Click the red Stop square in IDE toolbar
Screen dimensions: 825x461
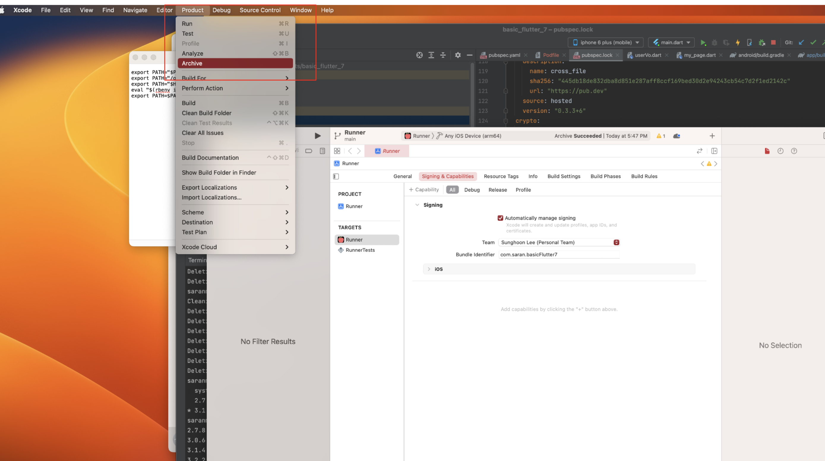(x=773, y=42)
